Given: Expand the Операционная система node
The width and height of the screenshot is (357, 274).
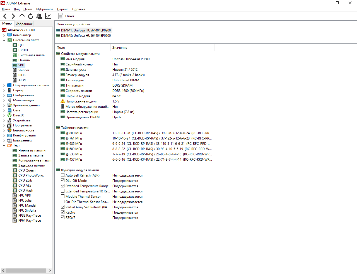Looking at the screenshot, I should click(x=4, y=85).
